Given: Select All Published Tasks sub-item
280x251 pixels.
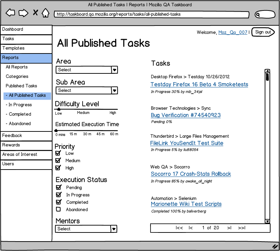Looking at the screenshot, I should point(27,96).
